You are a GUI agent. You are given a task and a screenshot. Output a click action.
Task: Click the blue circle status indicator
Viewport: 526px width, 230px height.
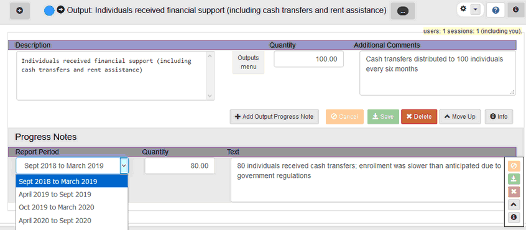49,11
